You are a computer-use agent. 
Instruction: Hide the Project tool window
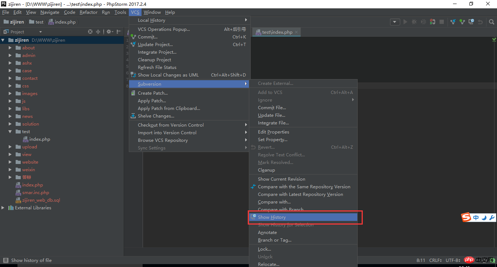(x=119, y=32)
